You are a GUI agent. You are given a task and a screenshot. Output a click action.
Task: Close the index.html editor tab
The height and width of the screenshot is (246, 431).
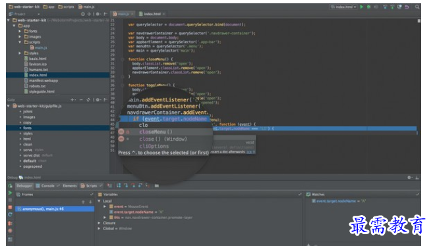[x=164, y=14]
